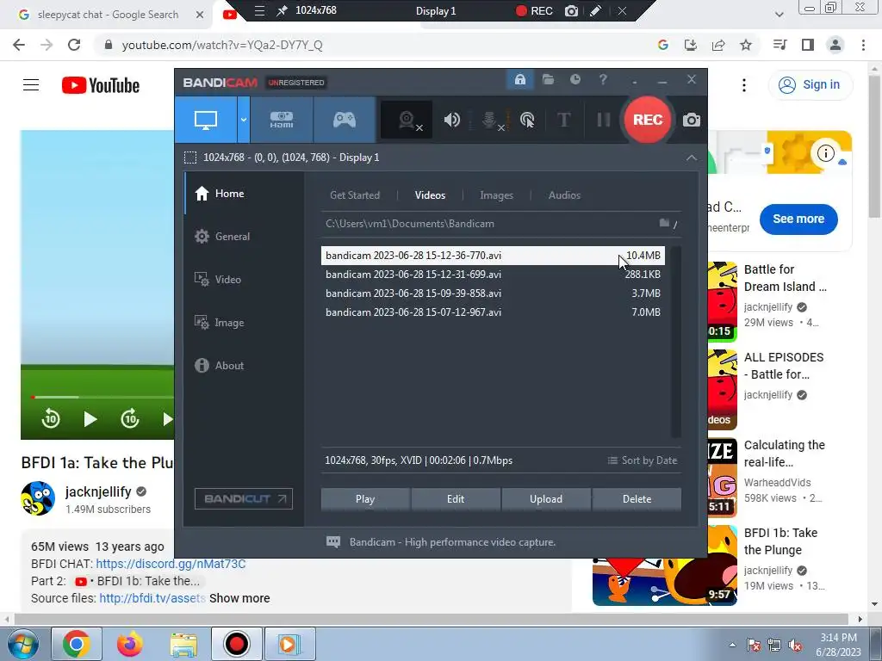This screenshot has height=661, width=882.
Task: Open discord.gg/nMat73C link
Action: [171, 564]
